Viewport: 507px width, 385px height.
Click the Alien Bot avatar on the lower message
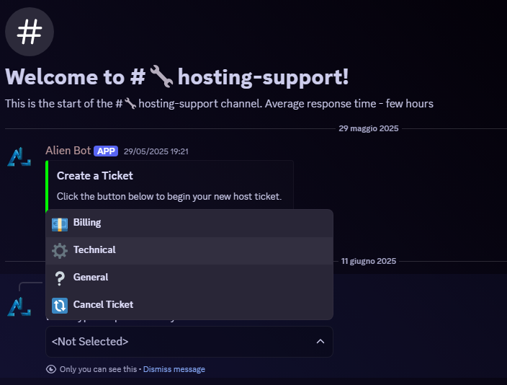[19, 306]
